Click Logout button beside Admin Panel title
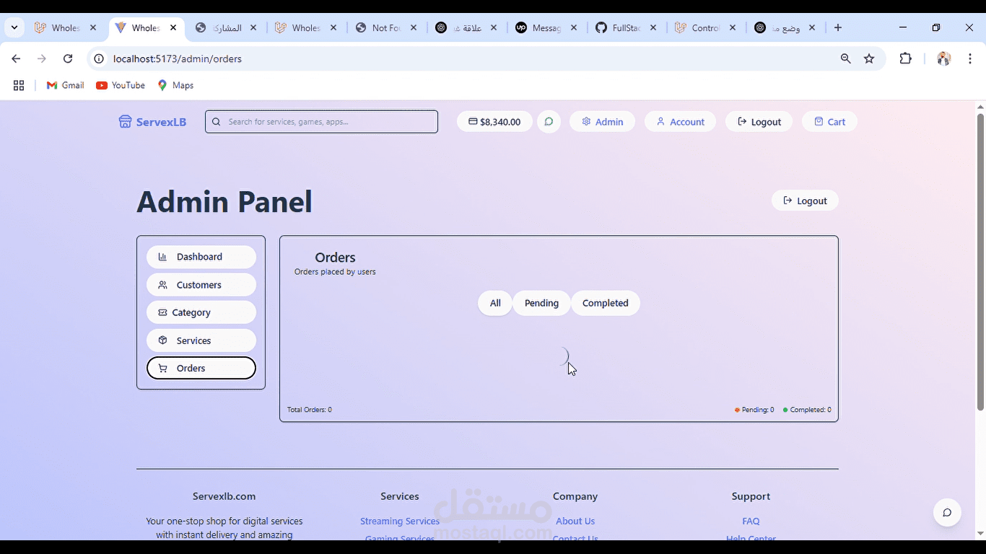986x554 pixels. 805,201
